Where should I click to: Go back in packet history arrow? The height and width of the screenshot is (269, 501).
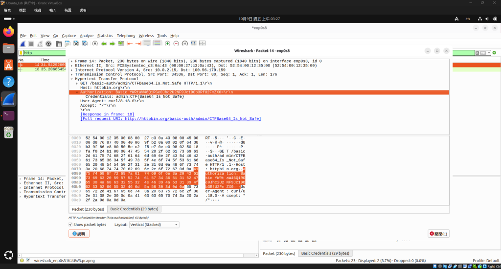(104, 44)
